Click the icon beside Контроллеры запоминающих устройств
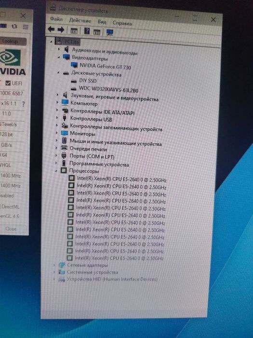This screenshot has height=338, width=253. coord(65,125)
